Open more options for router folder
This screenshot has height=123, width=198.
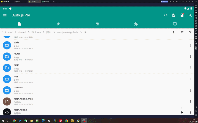[x=190, y=57]
